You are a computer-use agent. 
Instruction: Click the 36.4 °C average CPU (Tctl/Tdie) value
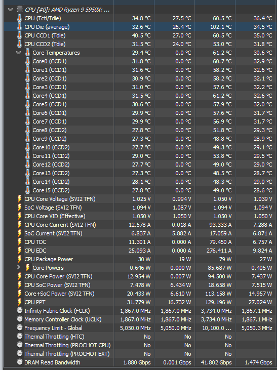[x=263, y=18]
